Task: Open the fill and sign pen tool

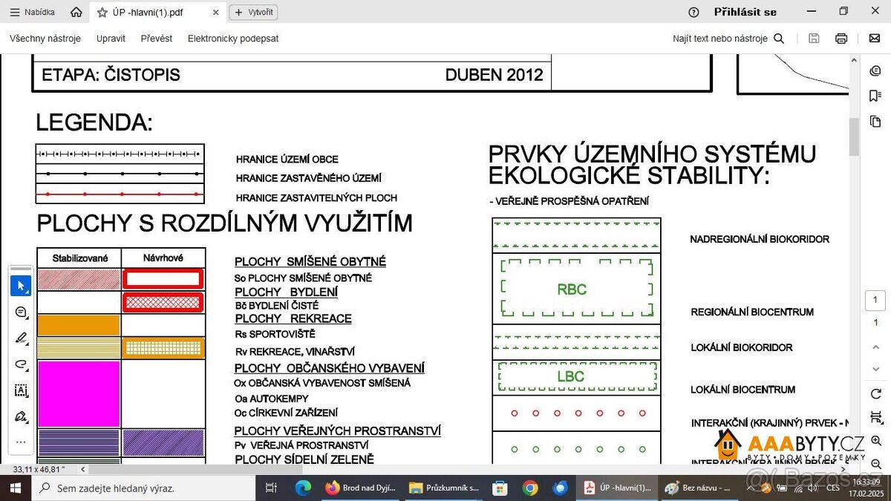Action: [x=21, y=416]
